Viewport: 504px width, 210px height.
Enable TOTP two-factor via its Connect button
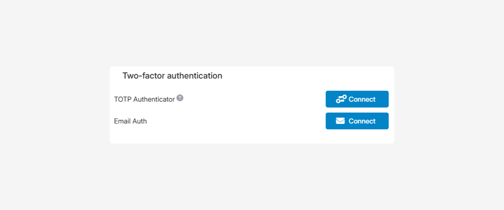click(x=357, y=99)
